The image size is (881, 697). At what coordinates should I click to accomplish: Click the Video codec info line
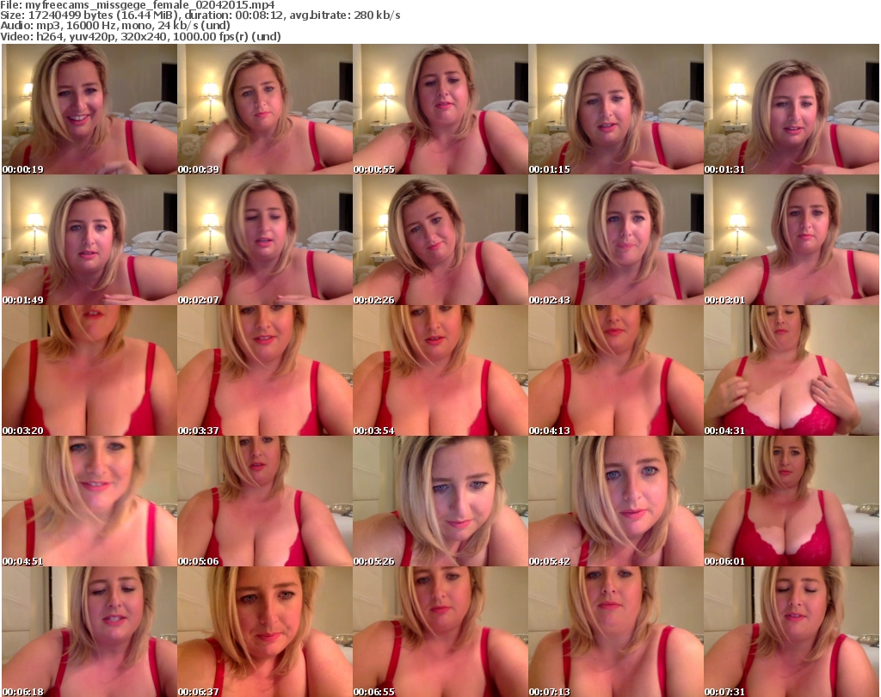[x=140, y=36]
